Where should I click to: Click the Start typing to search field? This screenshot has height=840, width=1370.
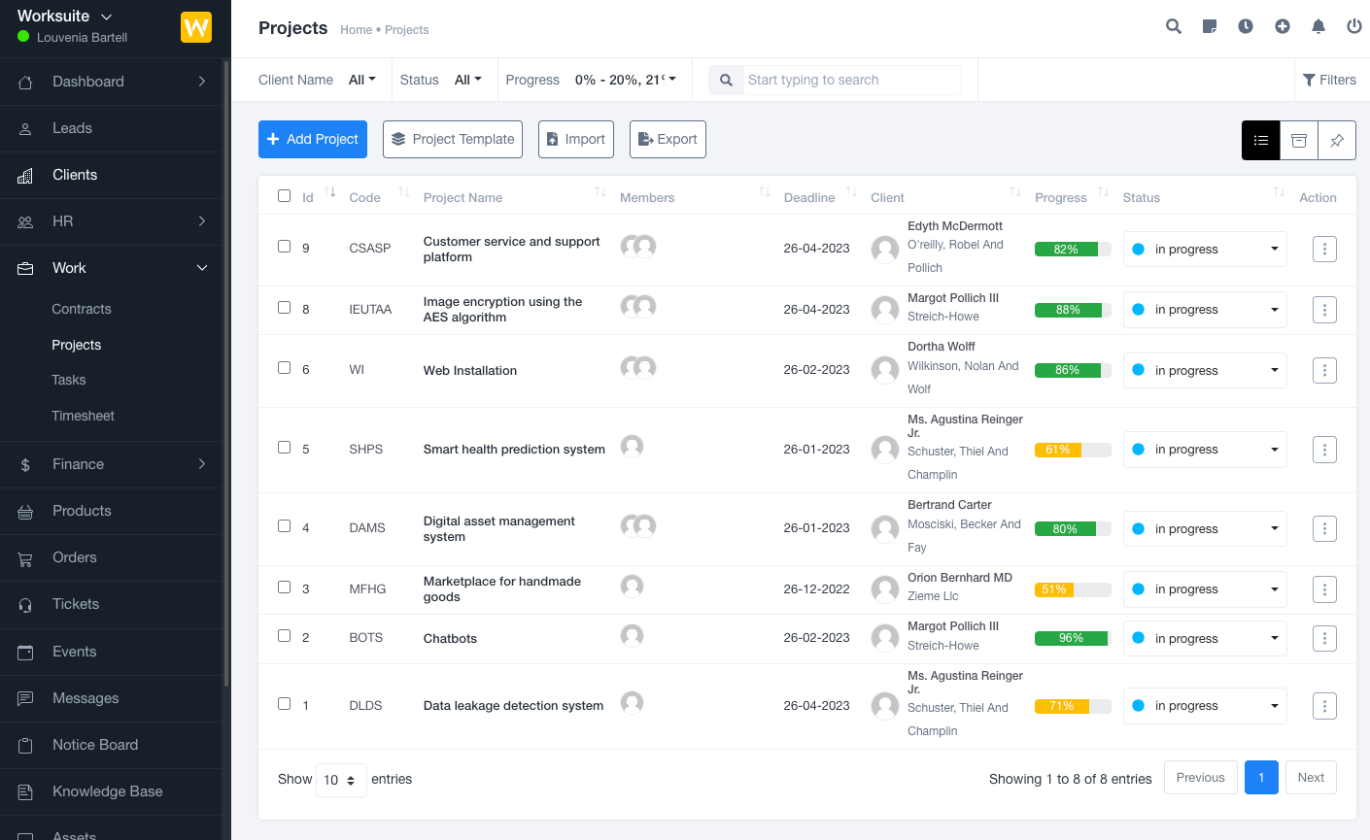pyautogui.click(x=851, y=80)
